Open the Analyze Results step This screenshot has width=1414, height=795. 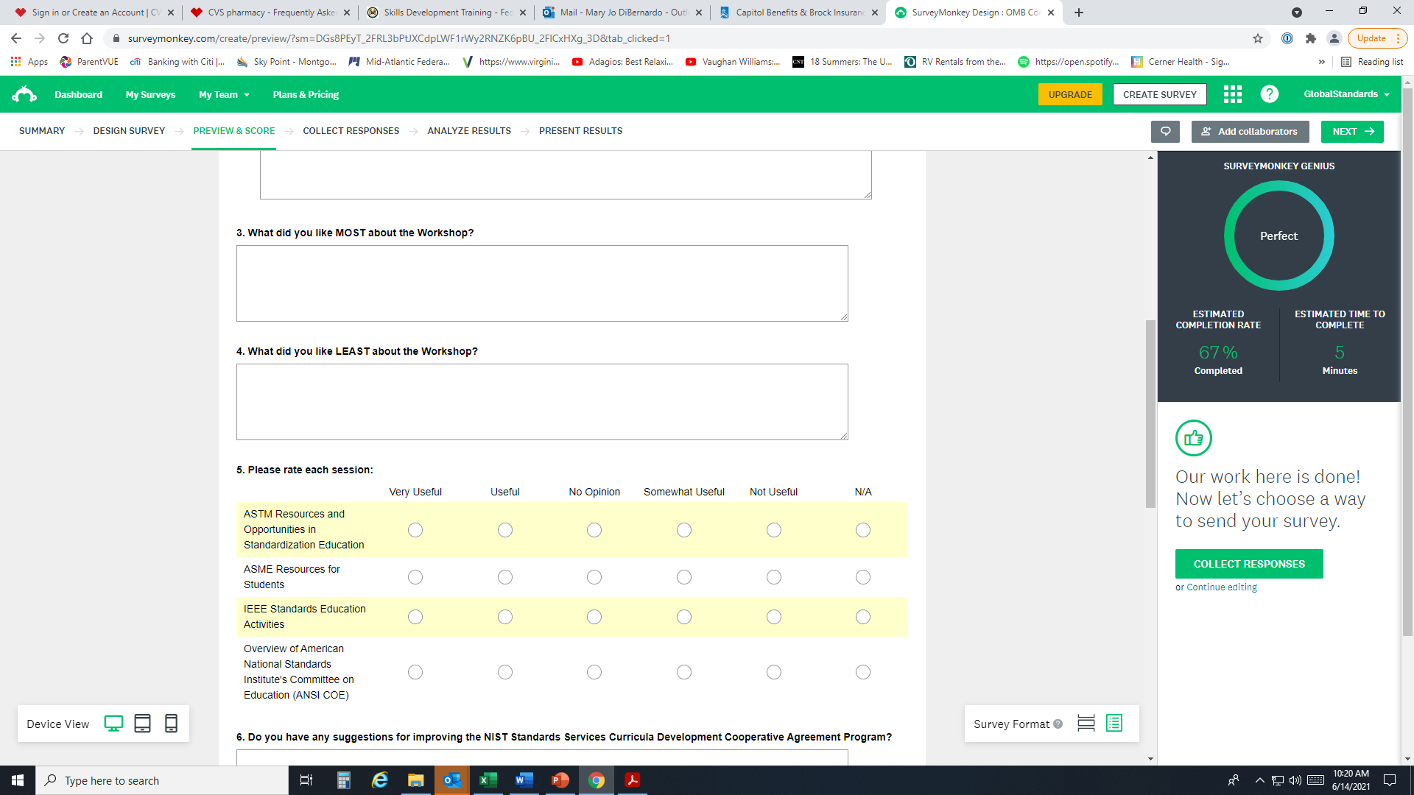coord(469,131)
